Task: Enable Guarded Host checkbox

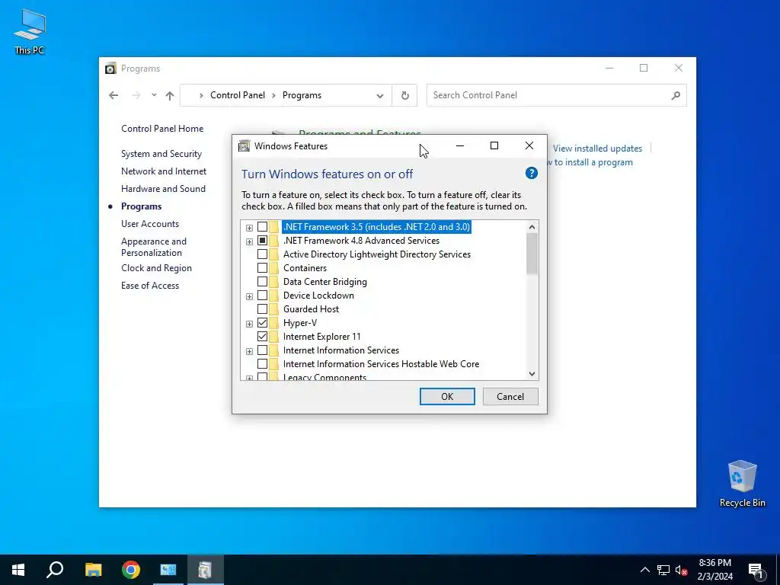Action: 262,309
